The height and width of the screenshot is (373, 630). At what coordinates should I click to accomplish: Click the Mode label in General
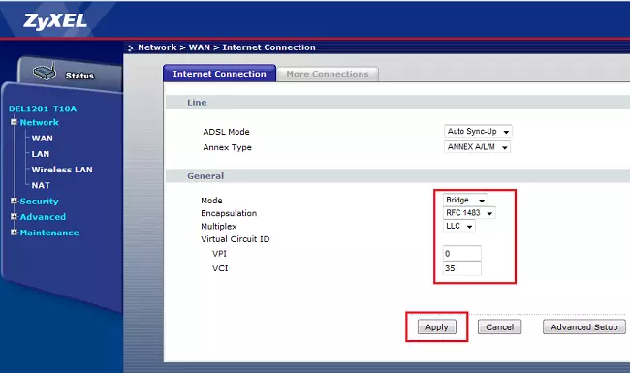point(211,201)
